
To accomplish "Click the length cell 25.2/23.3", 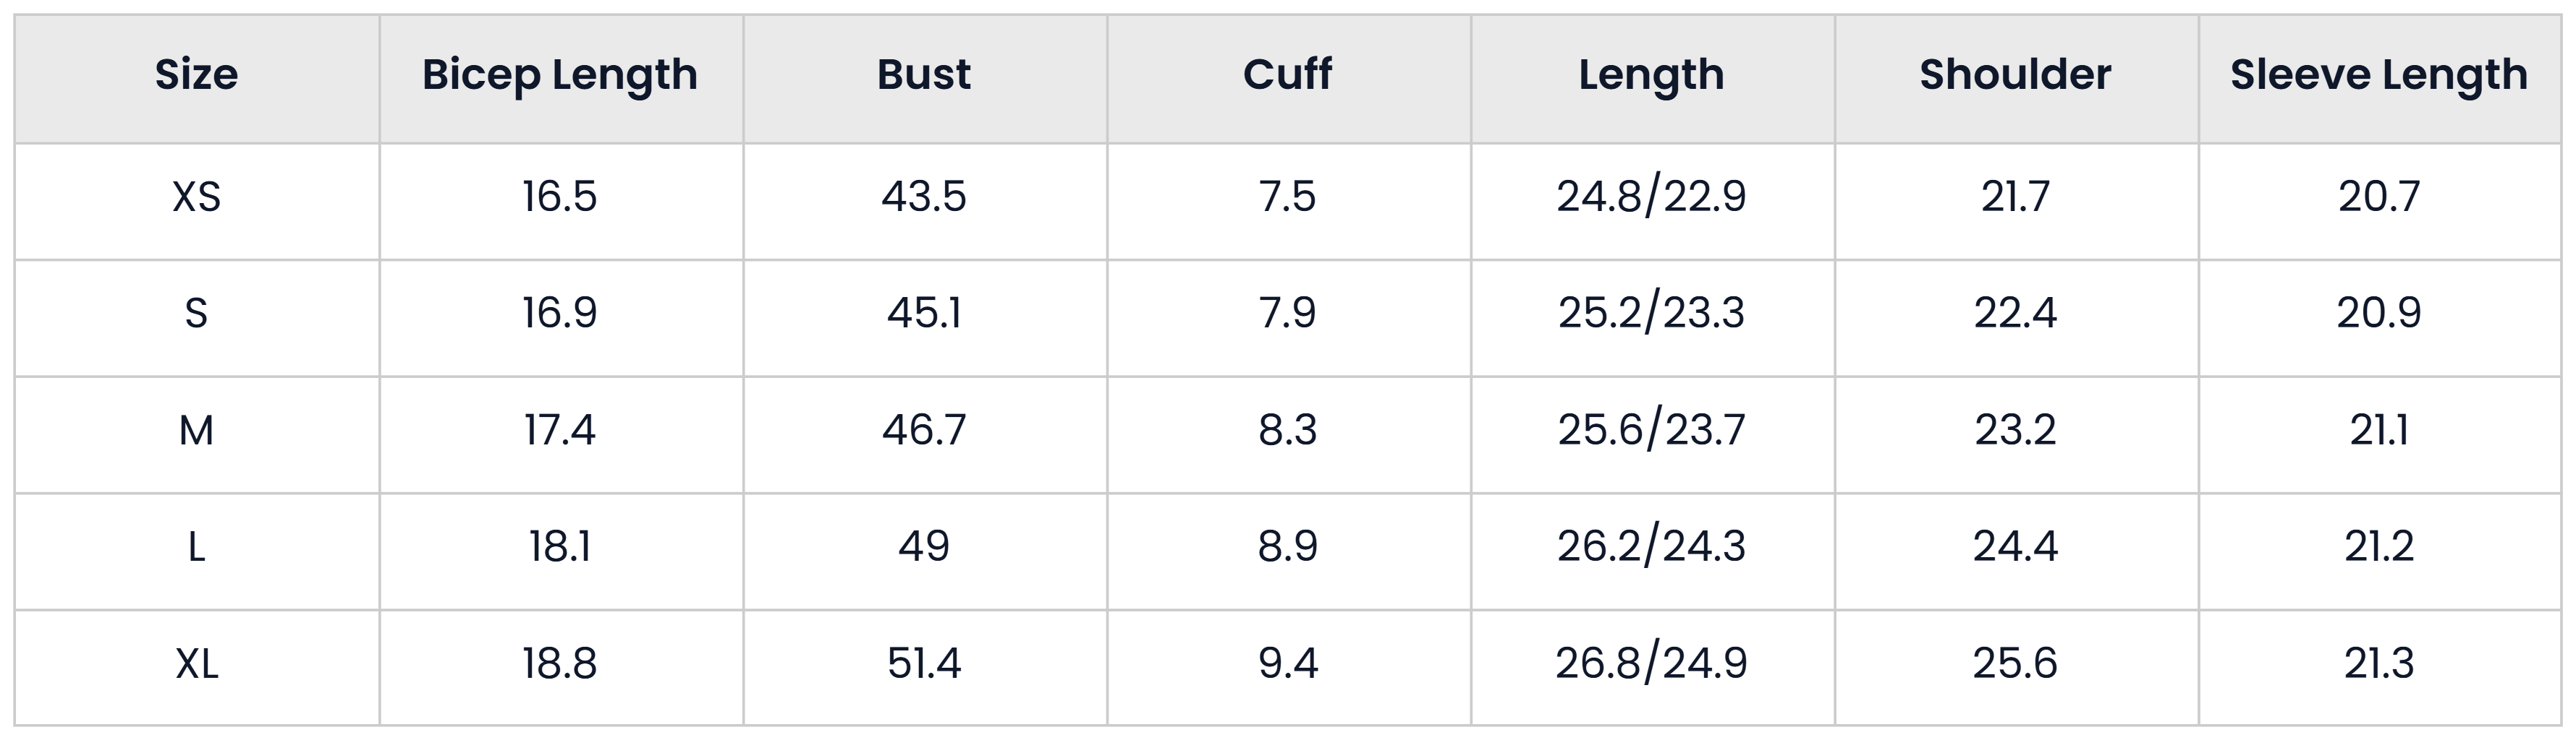I will (1651, 314).
